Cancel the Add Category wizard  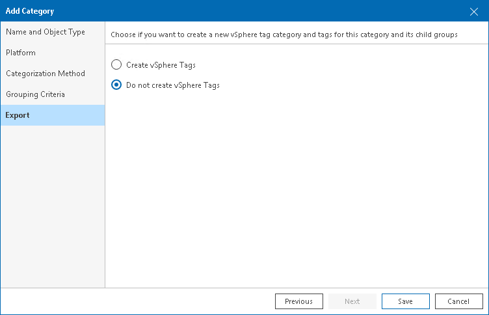coord(459,301)
